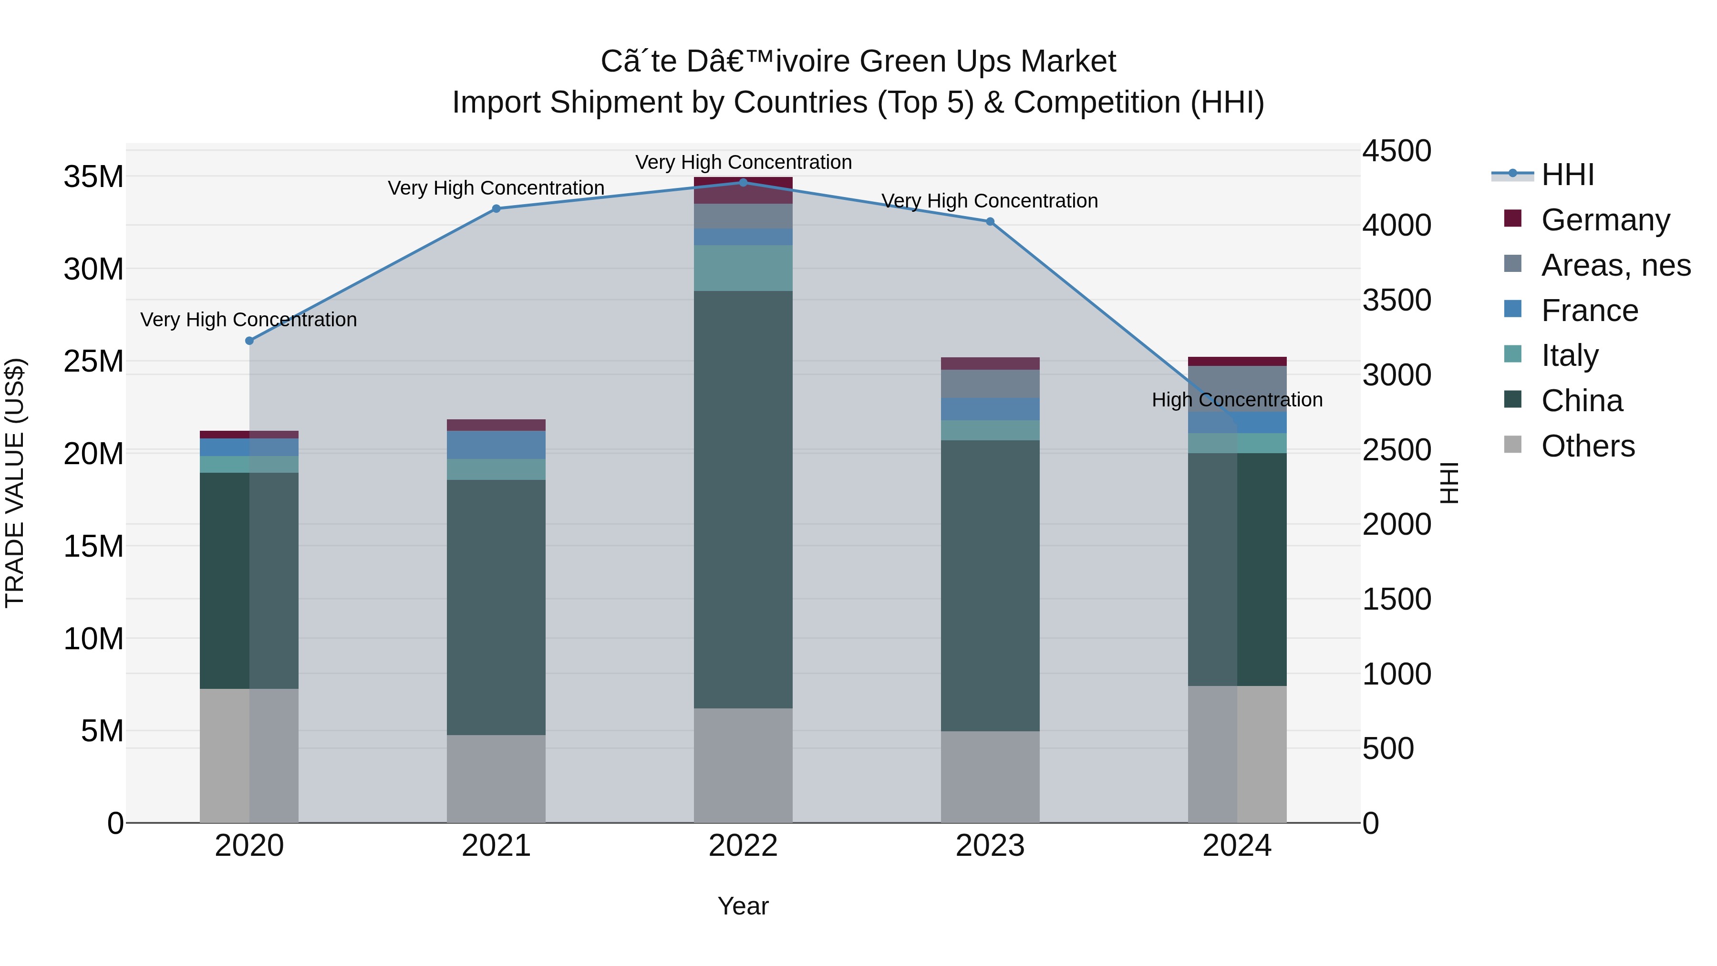Click the France blue legend swatch
This screenshot has width=1717, height=966.
(1513, 309)
